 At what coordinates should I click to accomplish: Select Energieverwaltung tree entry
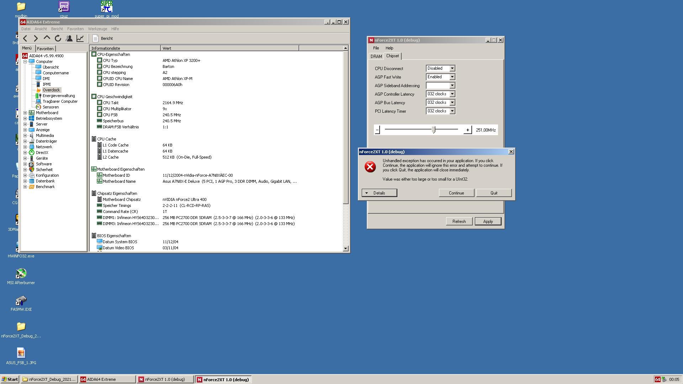(x=59, y=96)
